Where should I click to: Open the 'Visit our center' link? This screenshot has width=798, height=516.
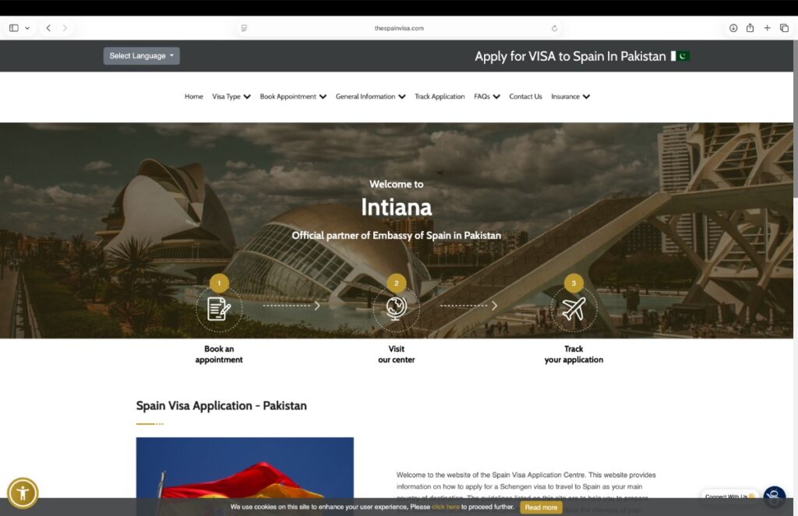[x=397, y=354]
